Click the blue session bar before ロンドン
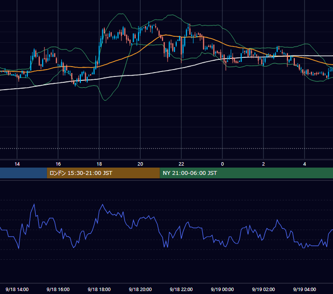333x294 pixels. point(24,173)
